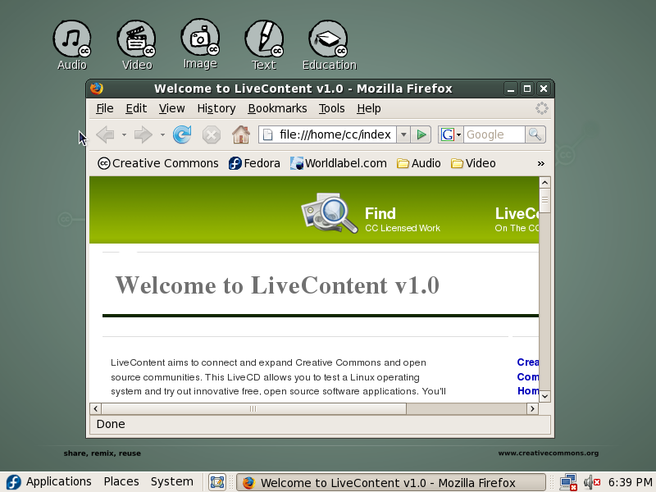Click the horizontal scrollbar right arrow
This screenshot has width=656, height=492.
point(532,408)
